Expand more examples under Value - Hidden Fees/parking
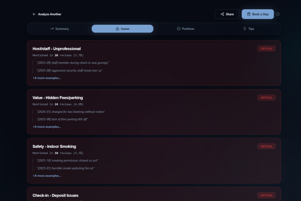This screenshot has width=301, height=201. coord(47,127)
